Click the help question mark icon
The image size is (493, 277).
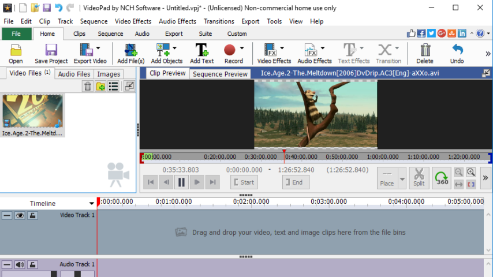point(480,33)
